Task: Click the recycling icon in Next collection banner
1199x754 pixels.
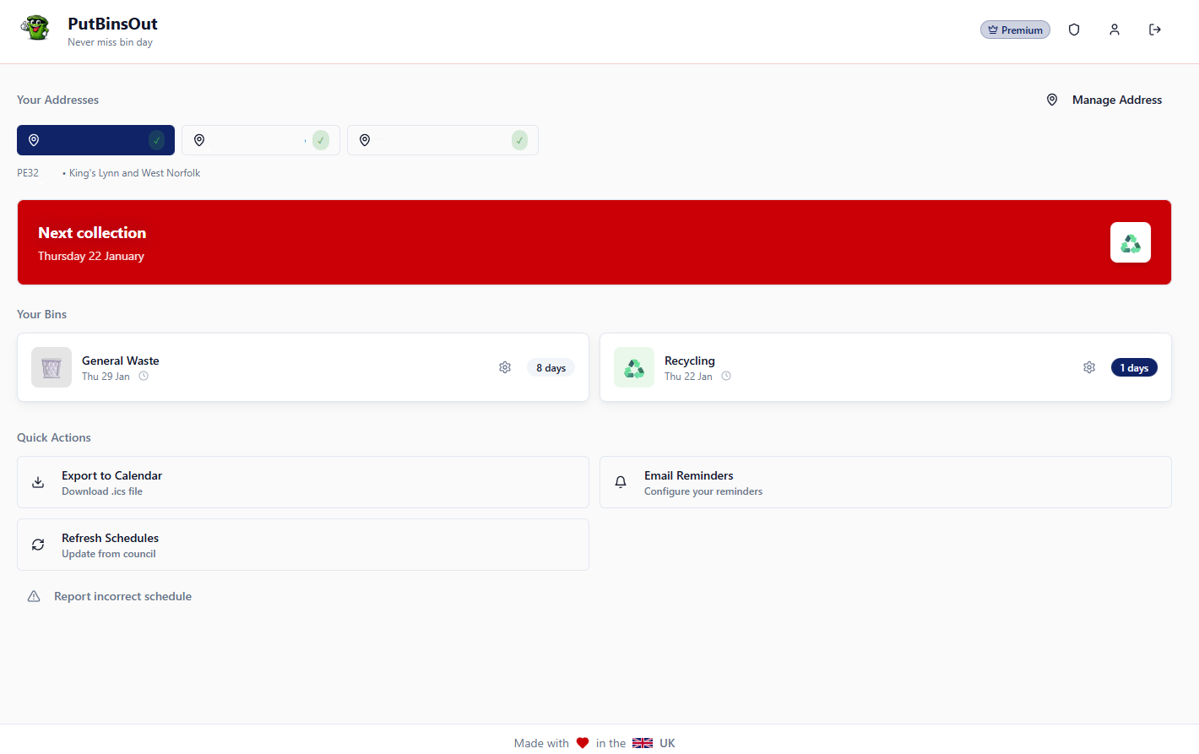Action: (1131, 242)
